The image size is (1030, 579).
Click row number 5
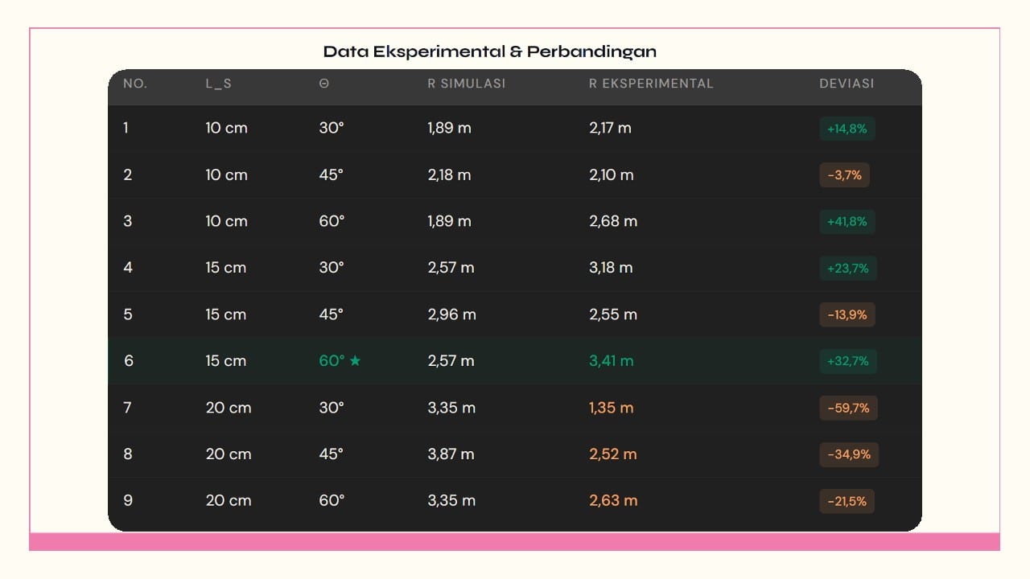(127, 314)
